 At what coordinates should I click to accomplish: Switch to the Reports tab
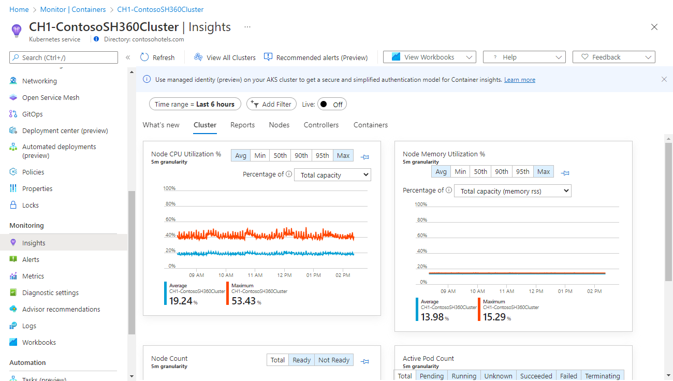click(243, 125)
